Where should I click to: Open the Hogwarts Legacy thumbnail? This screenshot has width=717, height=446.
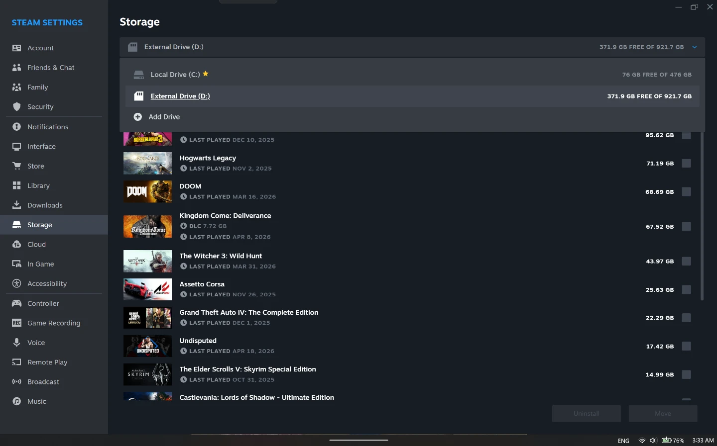click(x=147, y=163)
